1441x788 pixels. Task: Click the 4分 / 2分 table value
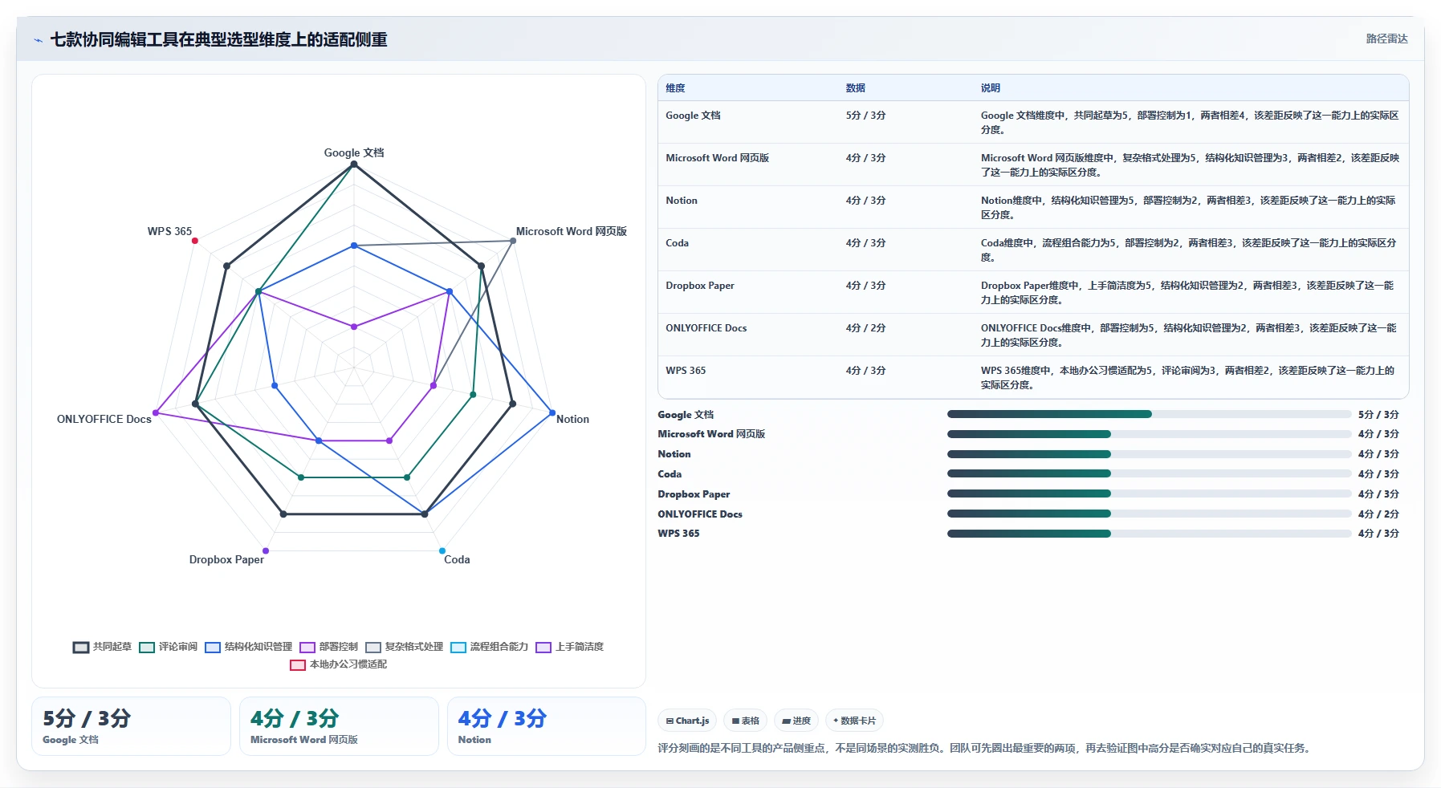[x=865, y=328]
